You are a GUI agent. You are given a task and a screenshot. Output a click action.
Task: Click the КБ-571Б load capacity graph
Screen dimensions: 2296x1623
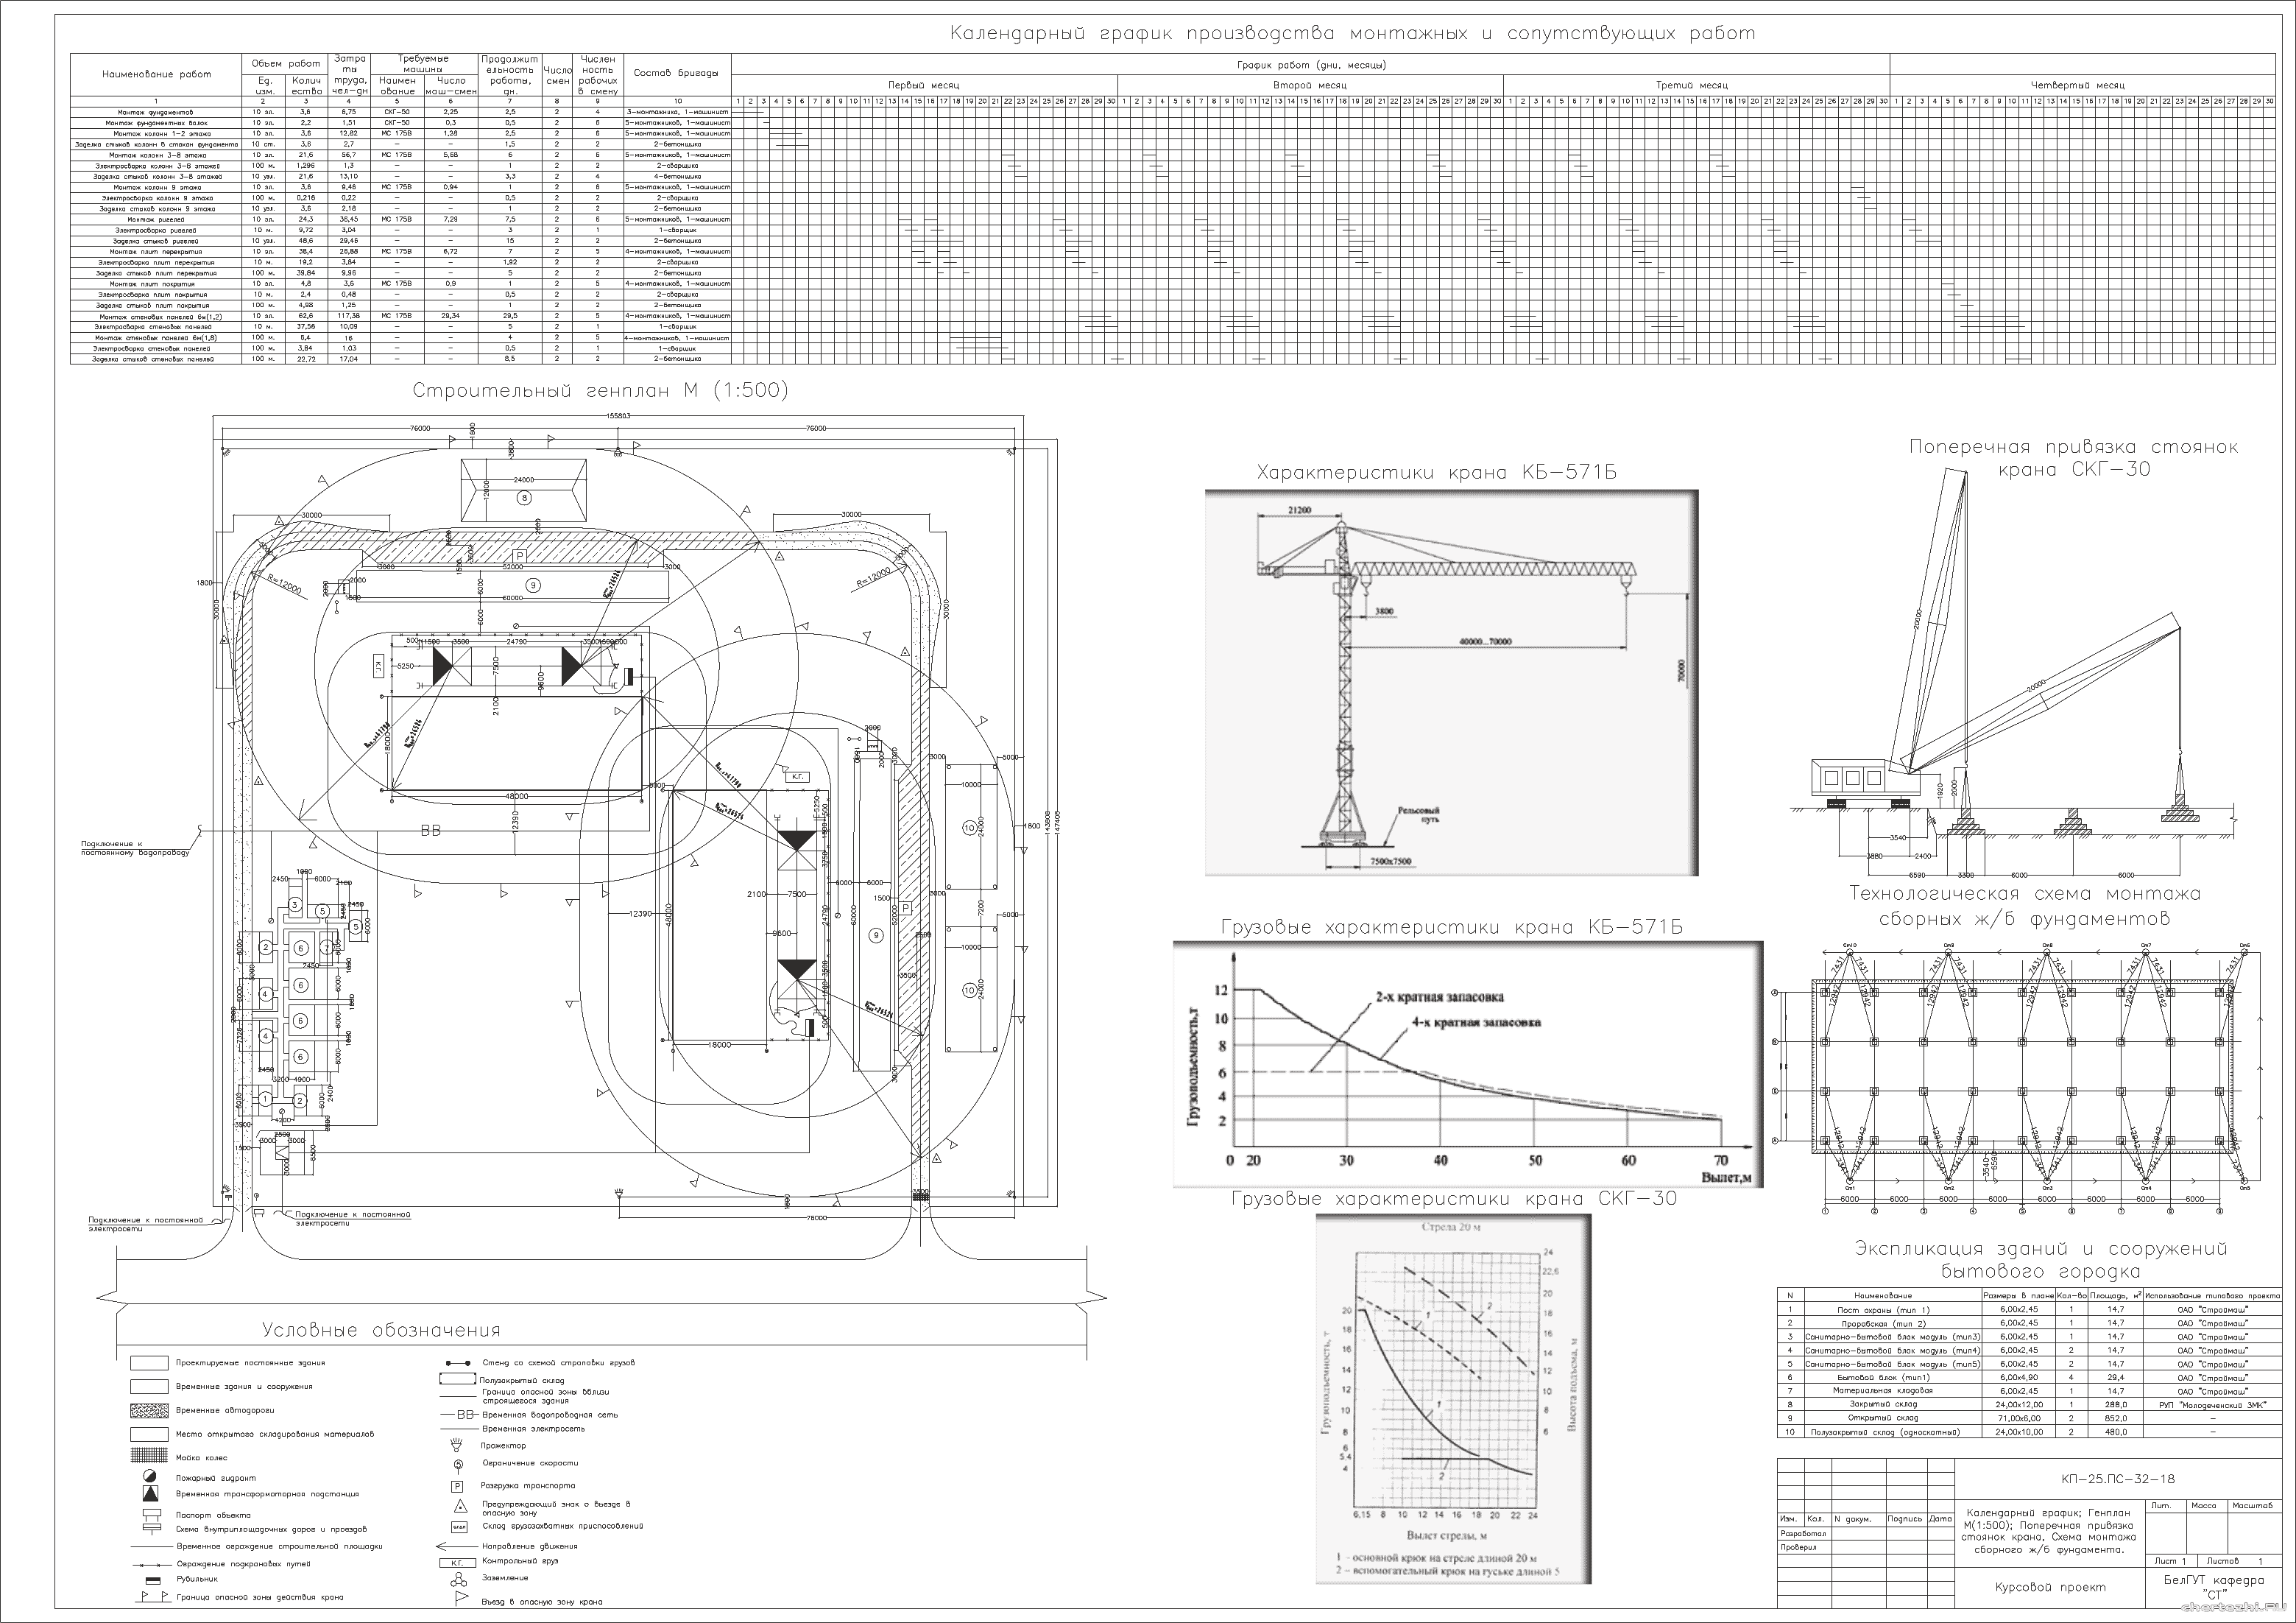(x=1467, y=1063)
